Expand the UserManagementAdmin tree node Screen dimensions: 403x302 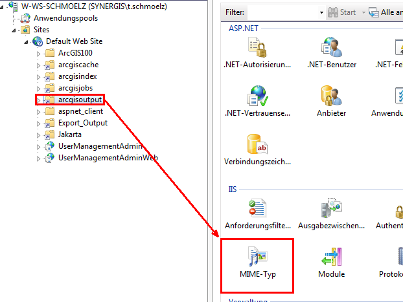point(38,147)
